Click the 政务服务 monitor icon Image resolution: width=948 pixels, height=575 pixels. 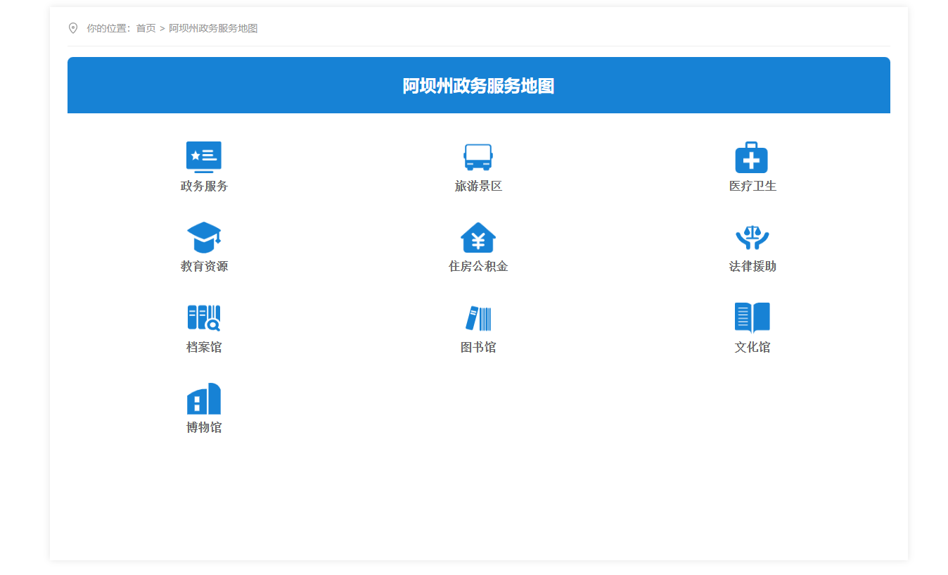pyautogui.click(x=204, y=157)
